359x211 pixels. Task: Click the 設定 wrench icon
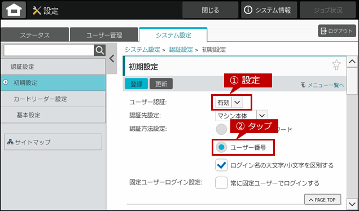[37, 11]
